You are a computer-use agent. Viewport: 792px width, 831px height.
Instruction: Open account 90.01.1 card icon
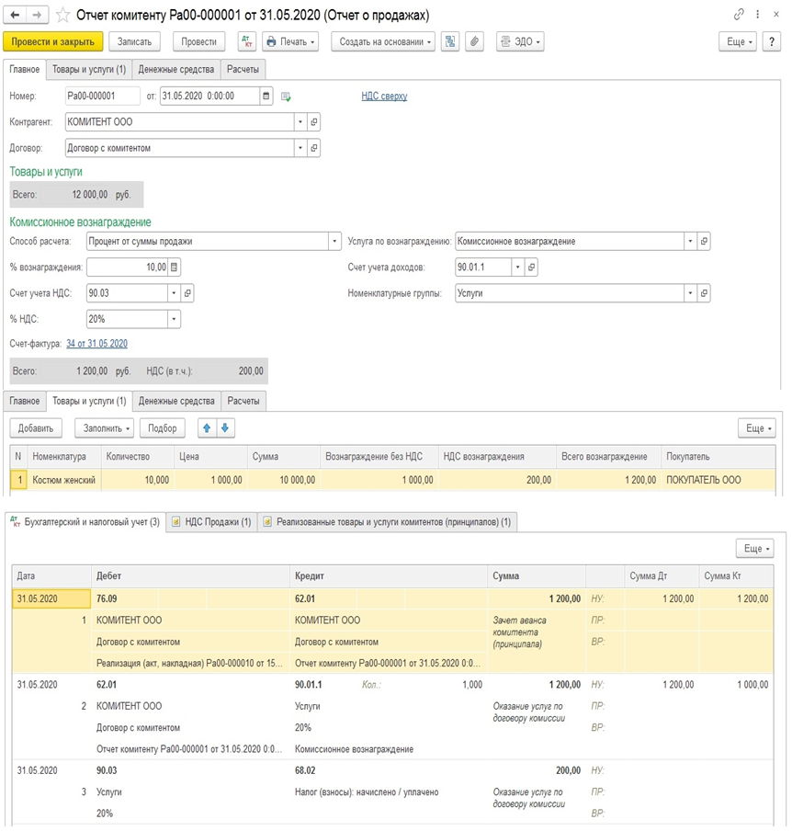[531, 268]
